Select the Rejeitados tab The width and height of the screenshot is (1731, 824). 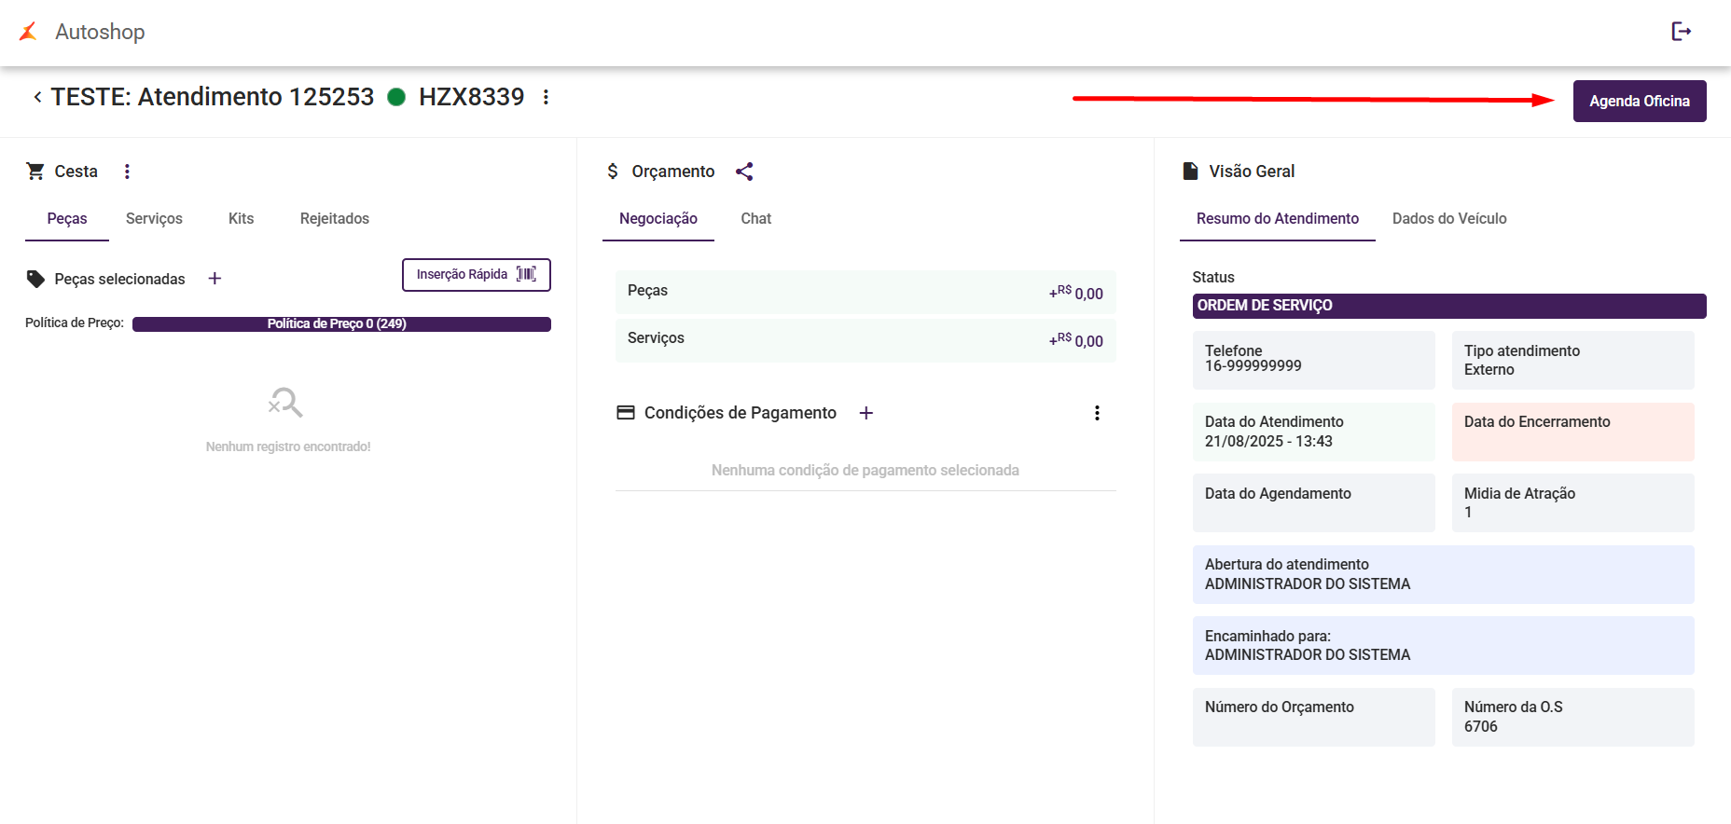click(x=334, y=219)
